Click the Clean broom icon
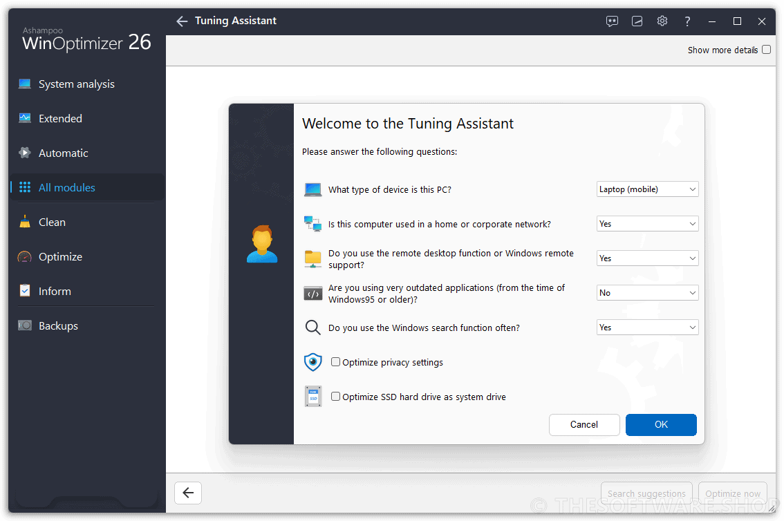 click(x=24, y=222)
